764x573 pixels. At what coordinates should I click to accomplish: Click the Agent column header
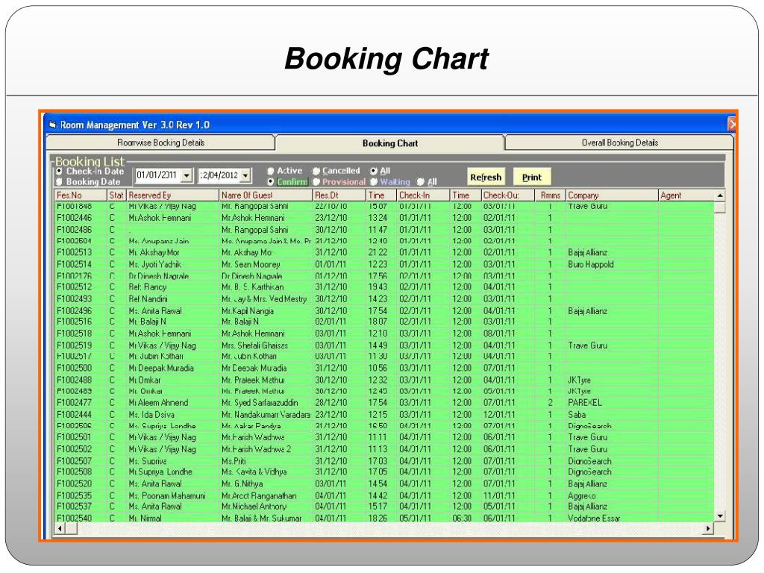pyautogui.click(x=686, y=195)
